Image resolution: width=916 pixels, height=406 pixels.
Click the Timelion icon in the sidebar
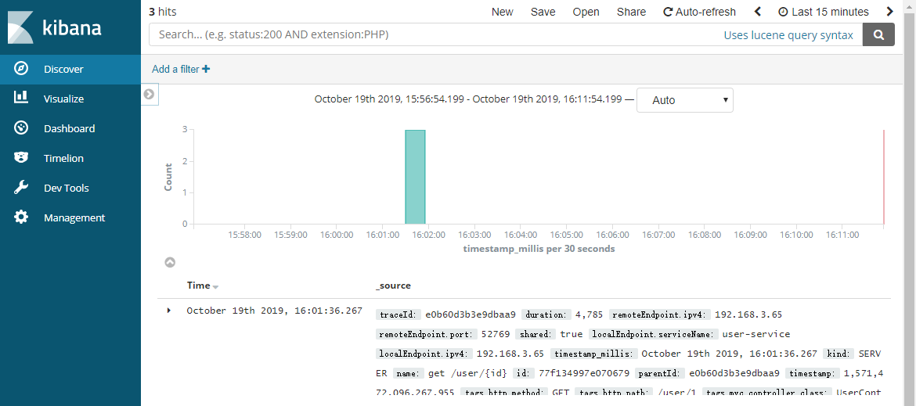coord(21,157)
